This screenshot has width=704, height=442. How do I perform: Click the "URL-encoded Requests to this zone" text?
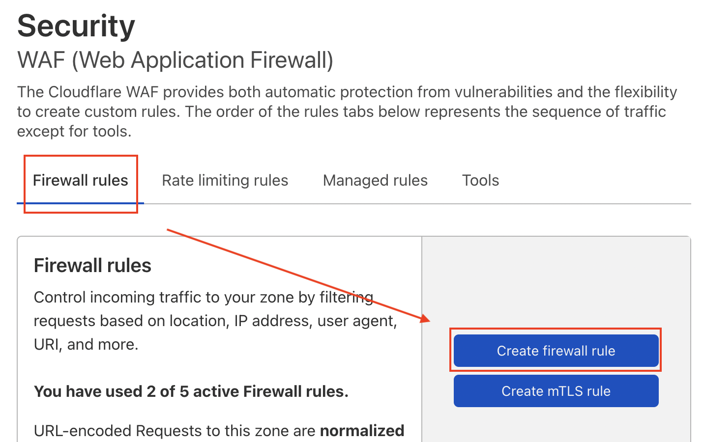click(x=175, y=431)
